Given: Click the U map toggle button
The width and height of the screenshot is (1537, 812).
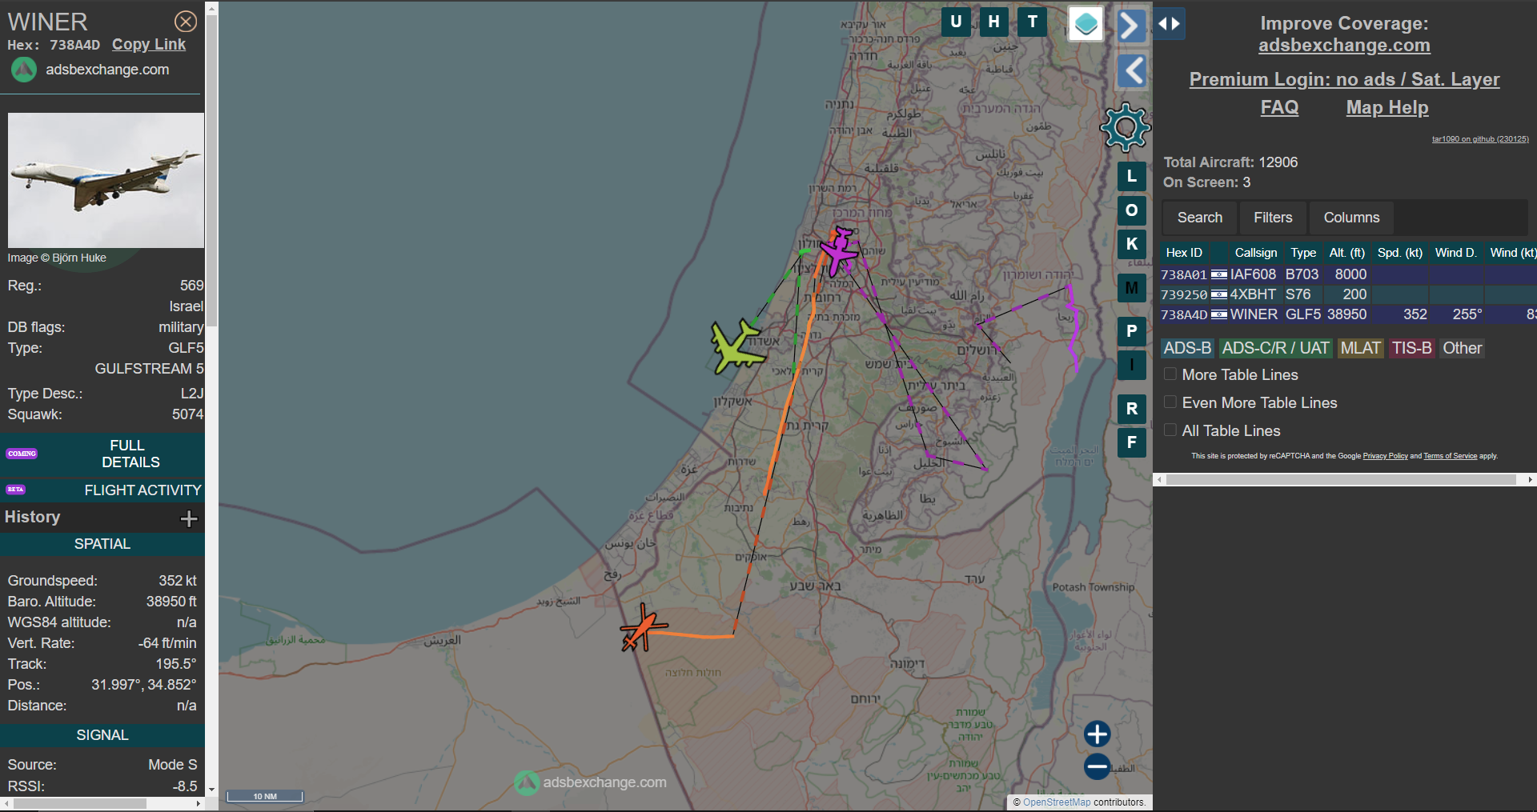Looking at the screenshot, I should (x=956, y=22).
